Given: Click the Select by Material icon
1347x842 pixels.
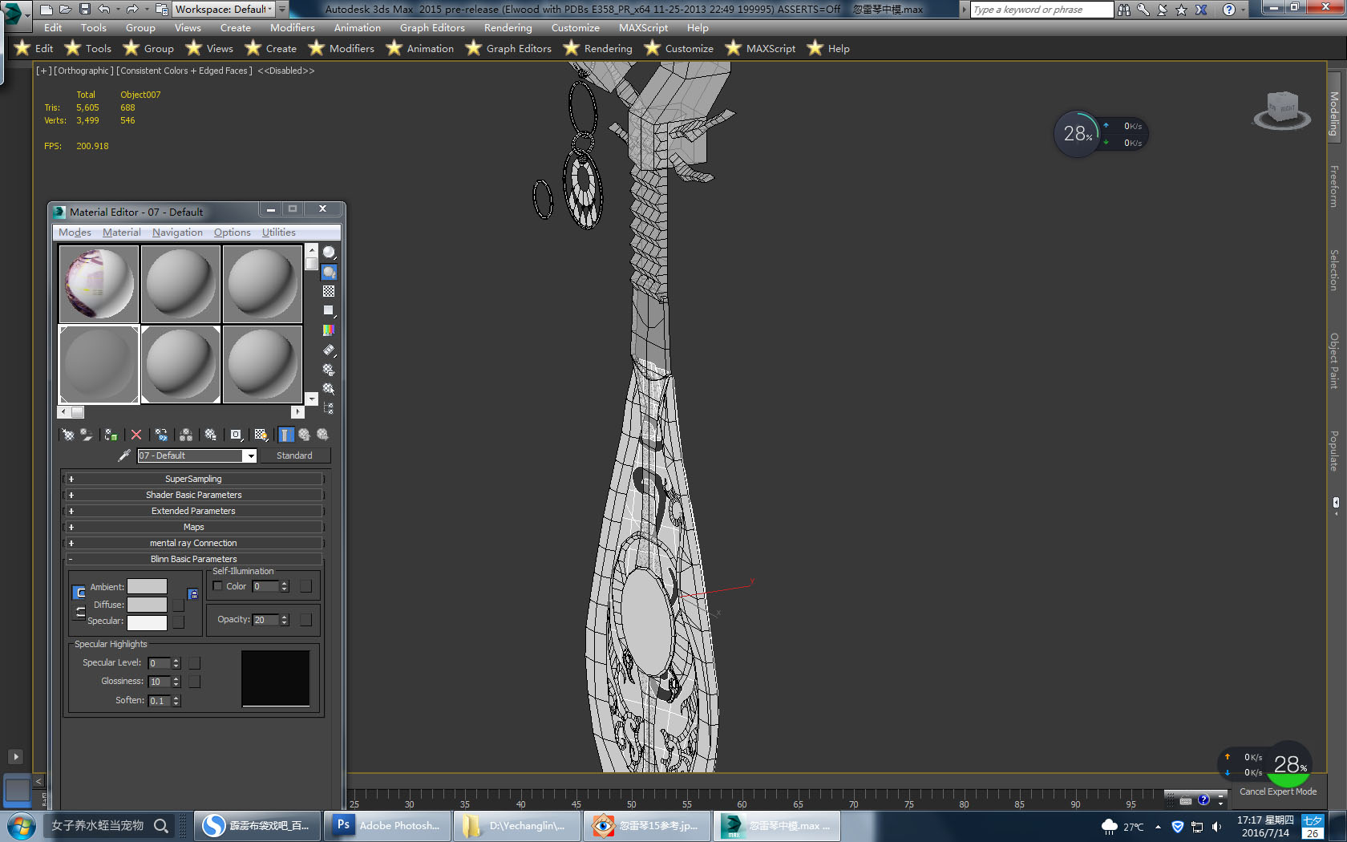Looking at the screenshot, I should 329,389.
